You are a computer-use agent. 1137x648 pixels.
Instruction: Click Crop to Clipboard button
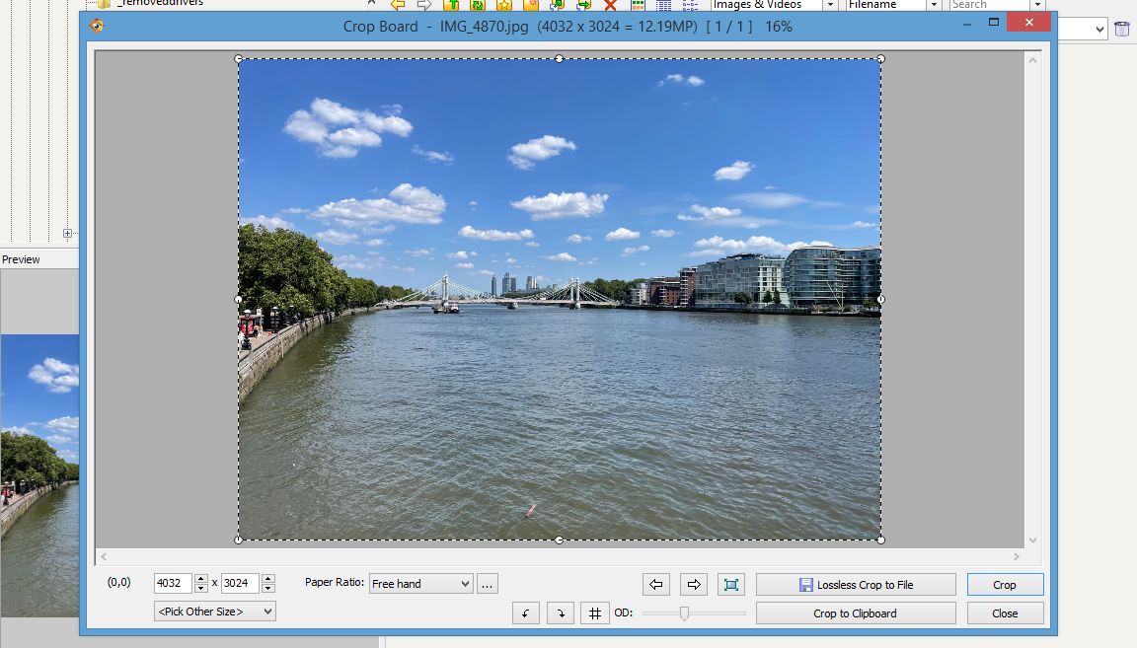pos(856,613)
